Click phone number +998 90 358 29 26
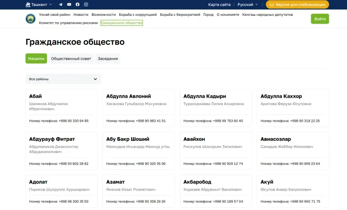 click(151, 201)
